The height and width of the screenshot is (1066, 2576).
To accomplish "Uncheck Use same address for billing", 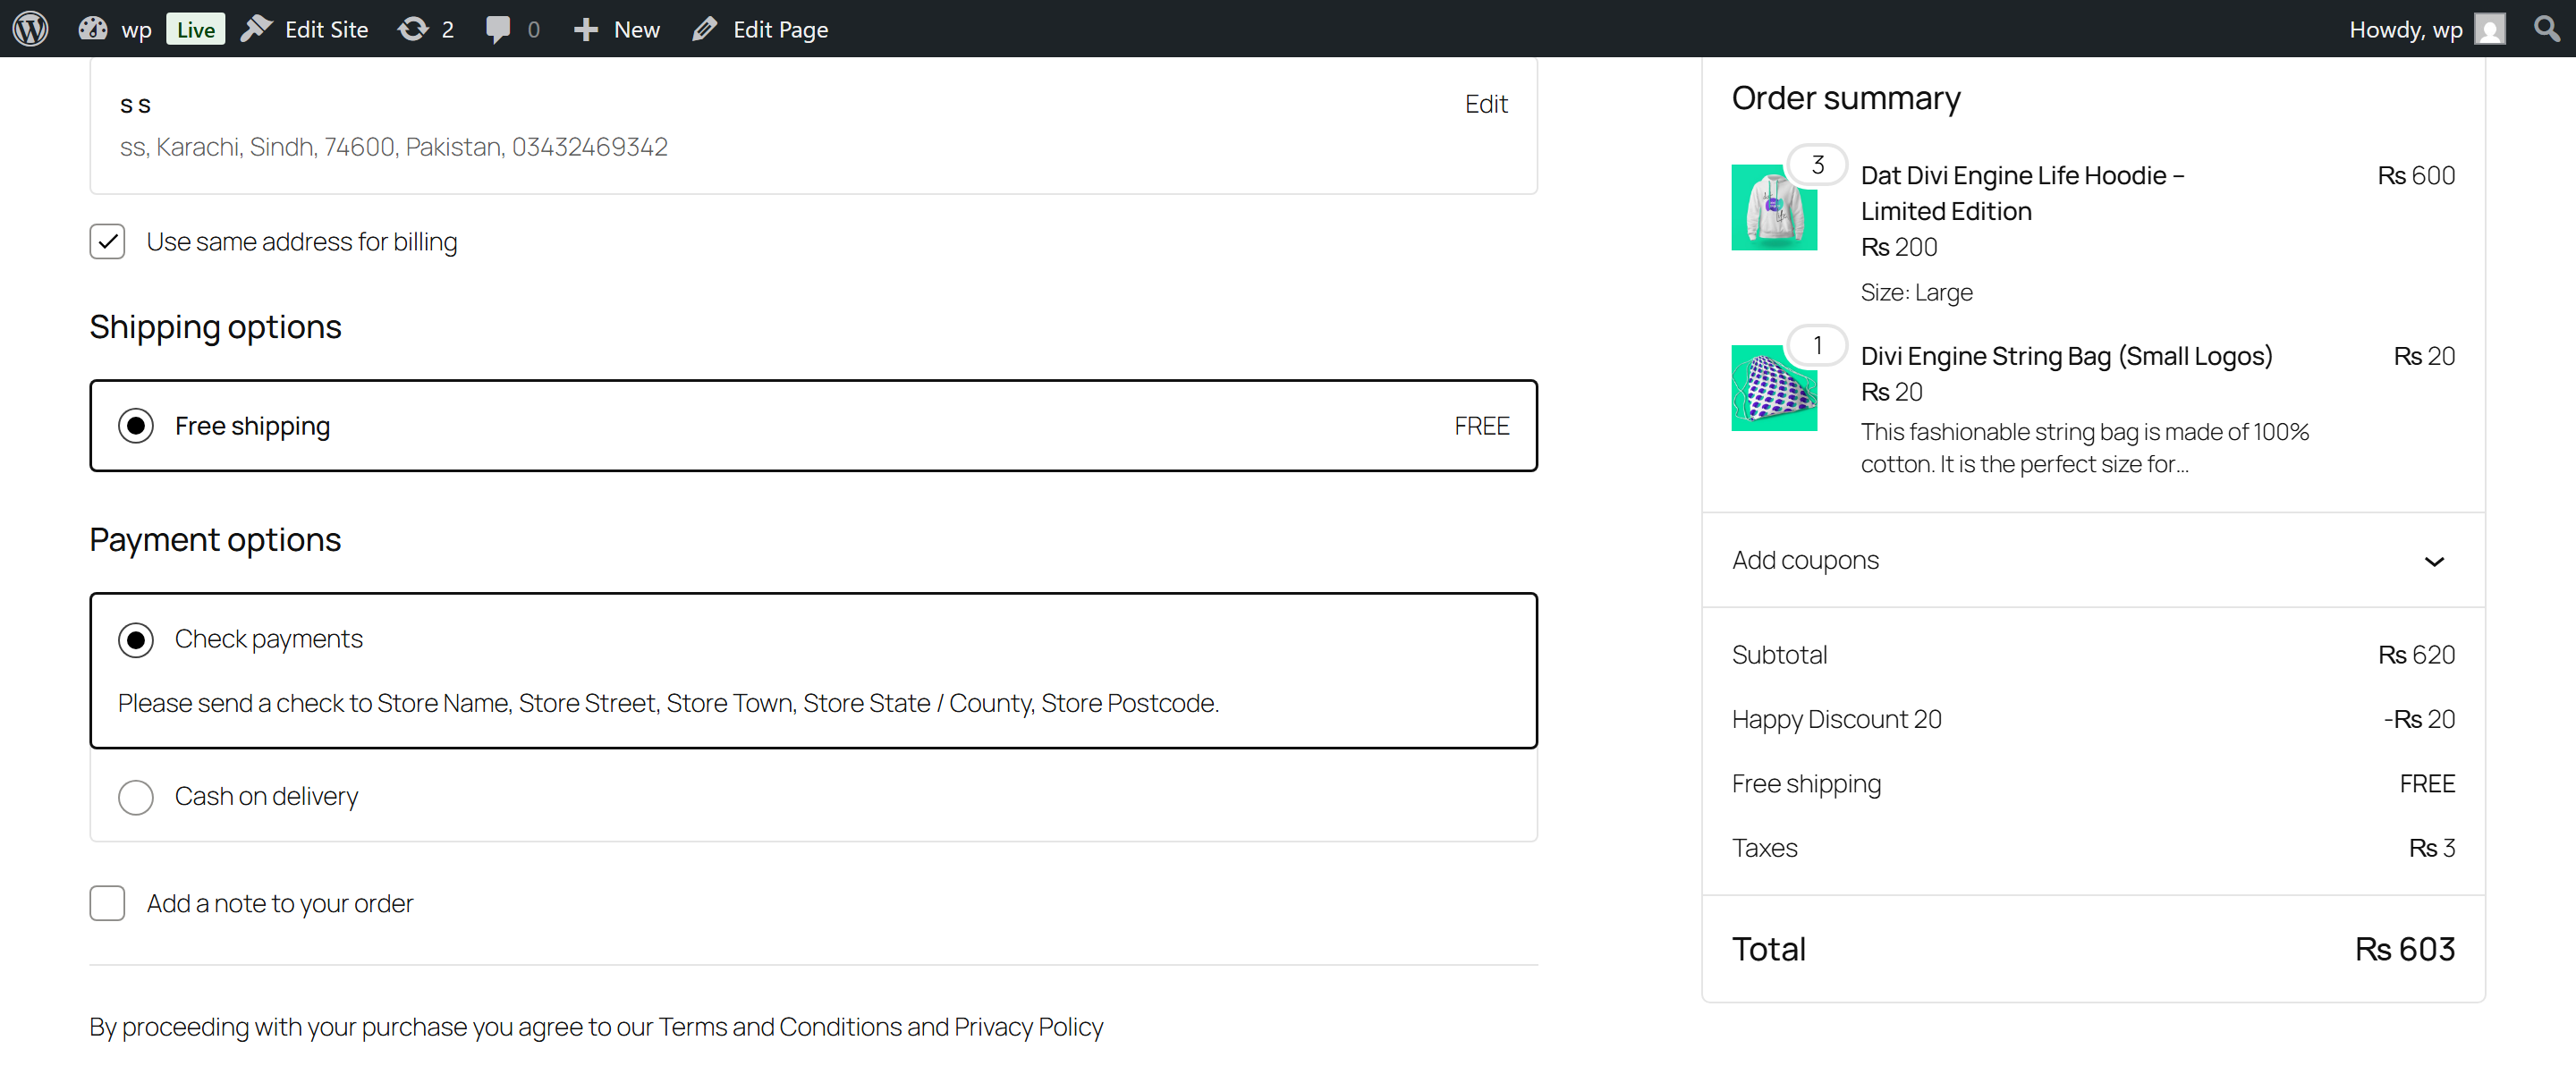I will point(107,241).
